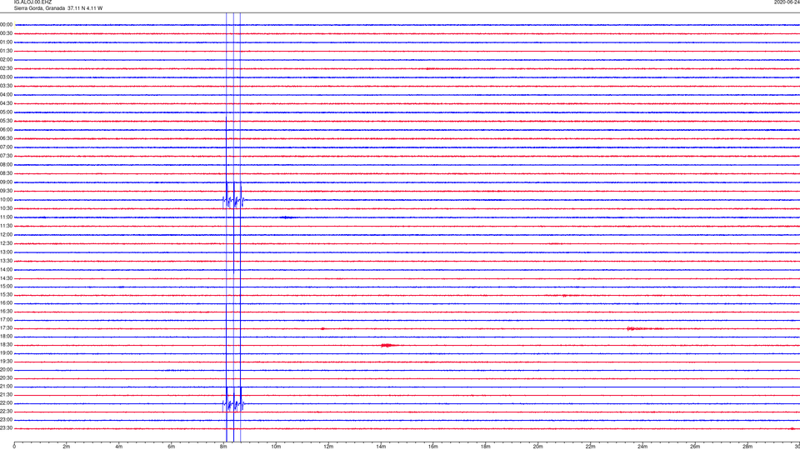Click the station code IG.ALOJ.00.EHZ header
Viewport: 800px width, 450px height.
coord(32,2)
